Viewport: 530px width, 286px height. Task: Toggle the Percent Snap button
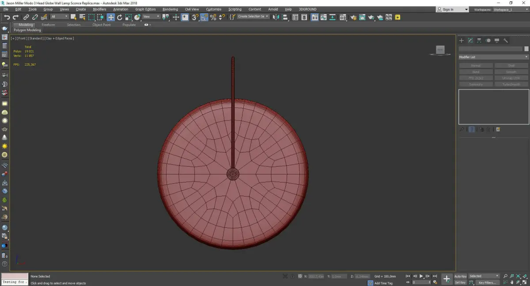(x=213, y=17)
